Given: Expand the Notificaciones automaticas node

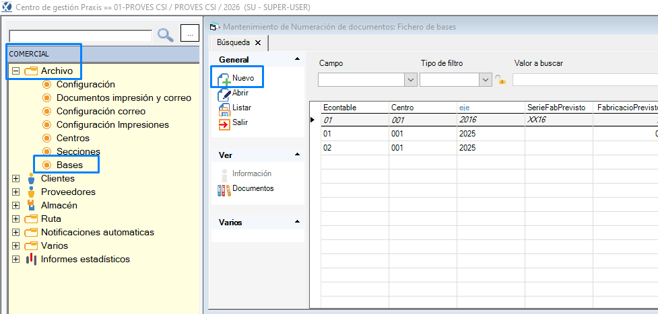Looking at the screenshot, I should (x=16, y=232).
